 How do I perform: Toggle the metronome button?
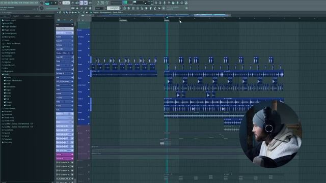pos(73,3)
